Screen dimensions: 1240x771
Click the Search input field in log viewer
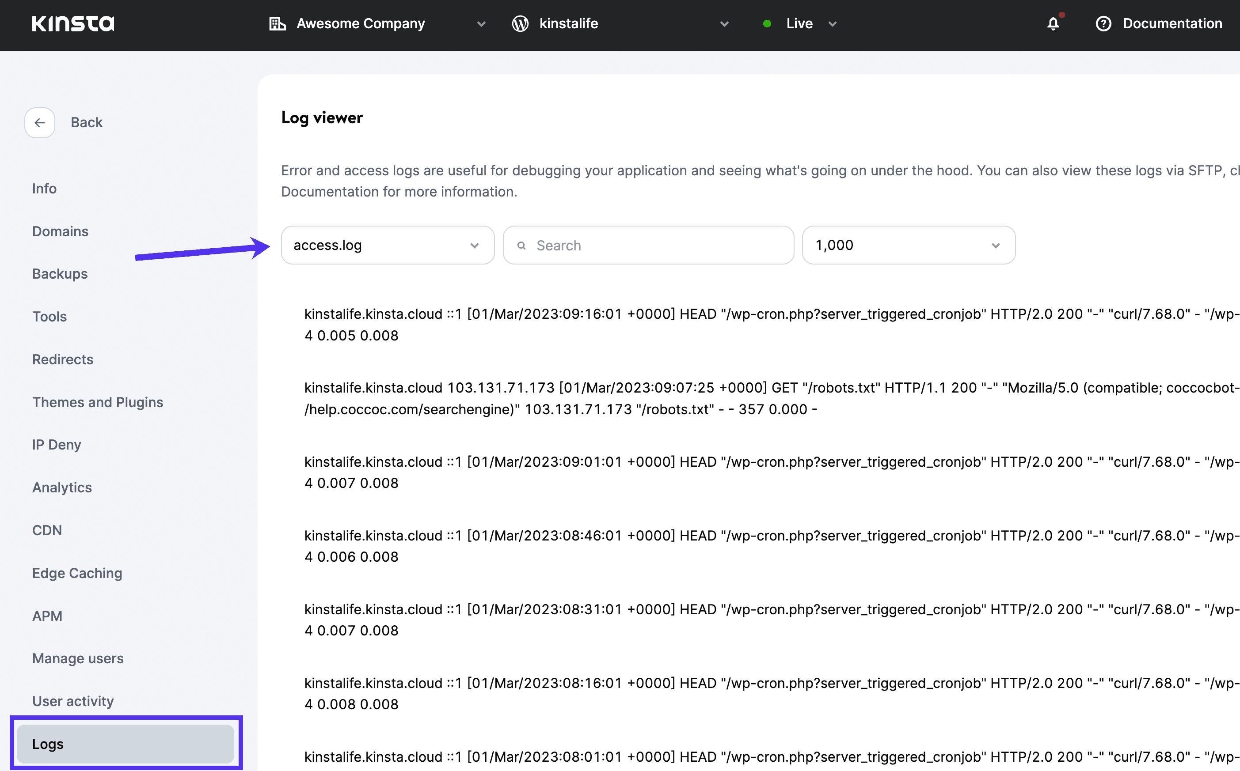(648, 244)
